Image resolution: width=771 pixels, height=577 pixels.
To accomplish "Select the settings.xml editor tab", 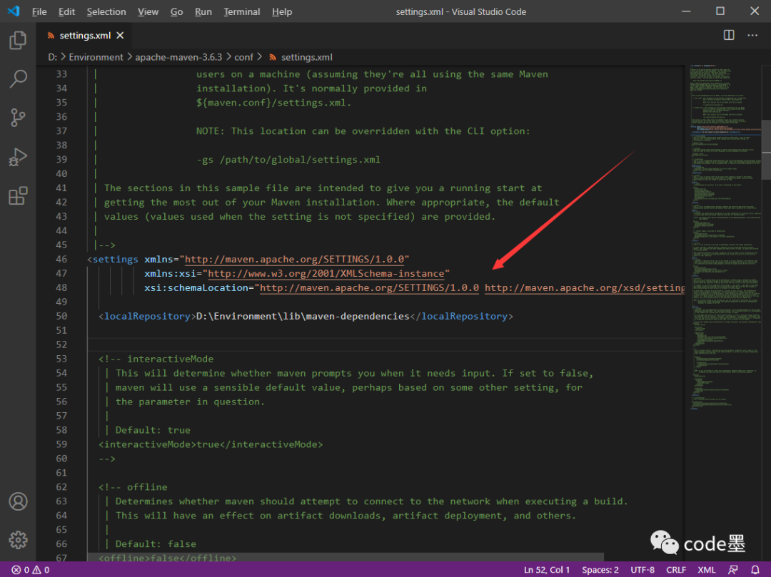I will click(85, 36).
